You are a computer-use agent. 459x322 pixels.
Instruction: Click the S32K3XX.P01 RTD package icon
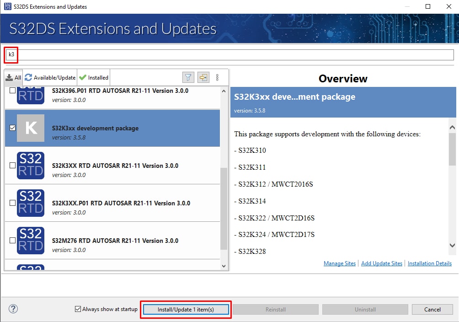click(31, 203)
